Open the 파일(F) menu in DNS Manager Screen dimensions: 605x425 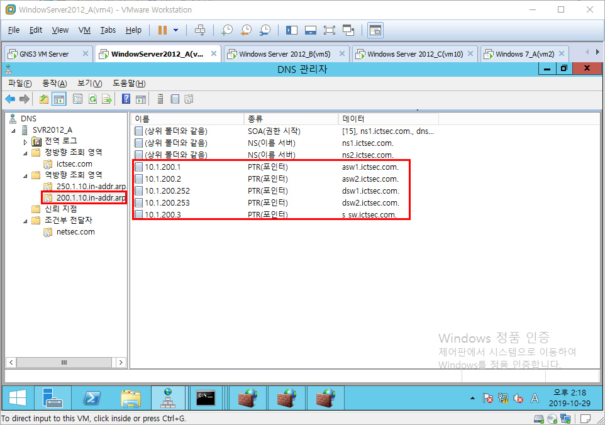pos(19,84)
